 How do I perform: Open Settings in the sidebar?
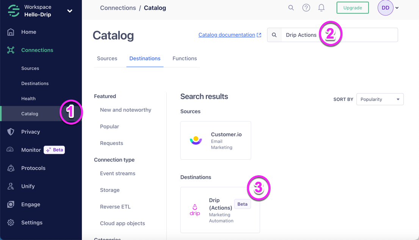32,222
